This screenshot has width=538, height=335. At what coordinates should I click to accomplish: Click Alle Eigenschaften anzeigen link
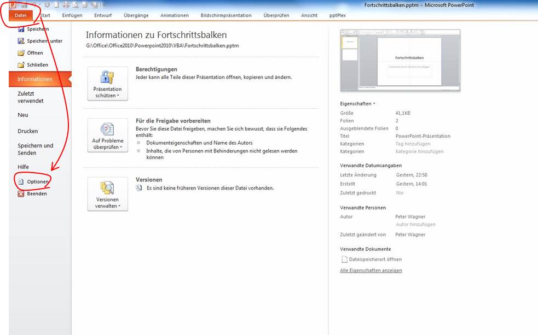[x=371, y=271]
